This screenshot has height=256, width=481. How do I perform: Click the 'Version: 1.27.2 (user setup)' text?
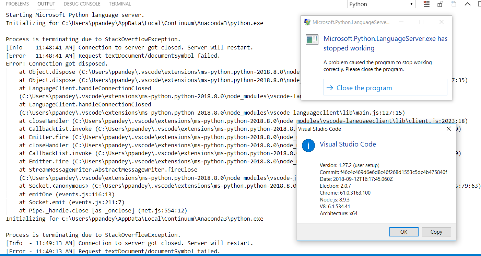(x=349, y=165)
